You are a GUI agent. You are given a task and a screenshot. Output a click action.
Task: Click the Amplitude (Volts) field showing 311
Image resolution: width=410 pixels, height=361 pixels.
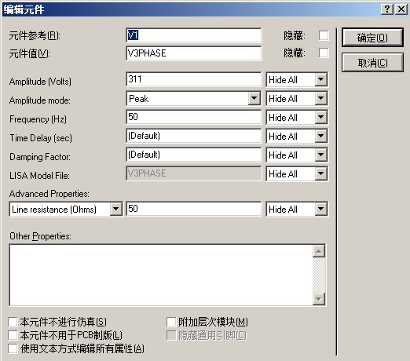(194, 79)
